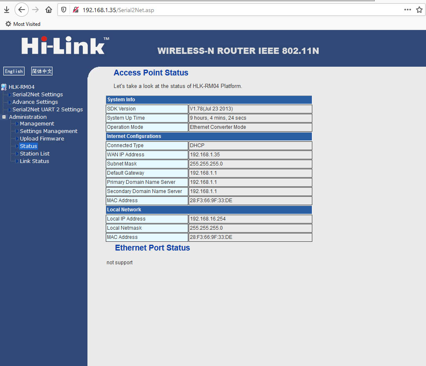426x366 pixels.
Task: Open the browser home page
Action: 49,10
